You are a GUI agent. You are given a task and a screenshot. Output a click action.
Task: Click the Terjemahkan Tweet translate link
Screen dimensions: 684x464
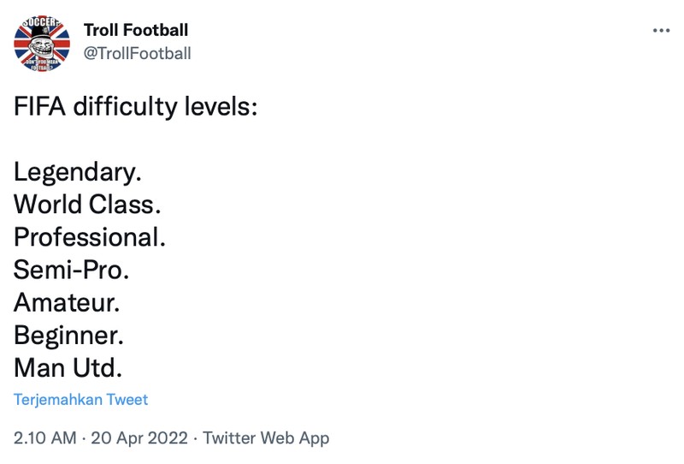pyautogui.click(x=81, y=400)
